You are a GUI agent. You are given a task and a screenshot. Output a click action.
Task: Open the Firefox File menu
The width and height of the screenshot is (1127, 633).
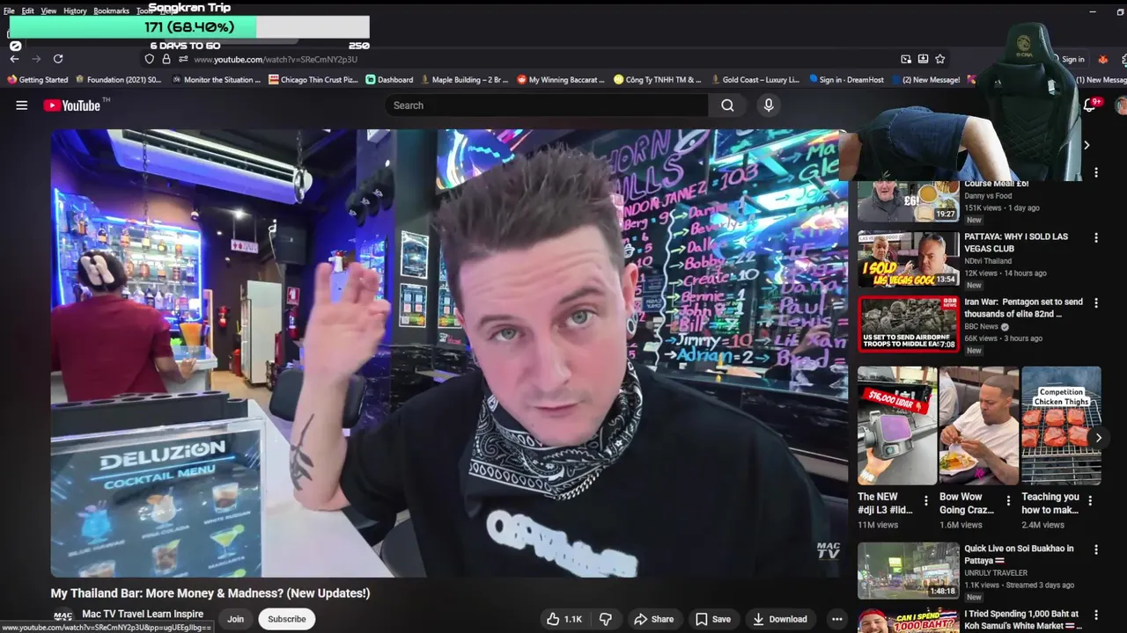tap(9, 11)
